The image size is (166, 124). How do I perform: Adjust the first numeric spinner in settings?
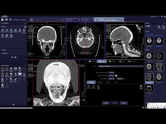coord(111,73)
